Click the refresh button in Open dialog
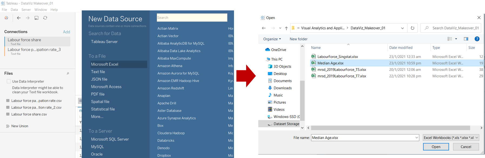This screenshot has width=485, height=158. [x=412, y=28]
